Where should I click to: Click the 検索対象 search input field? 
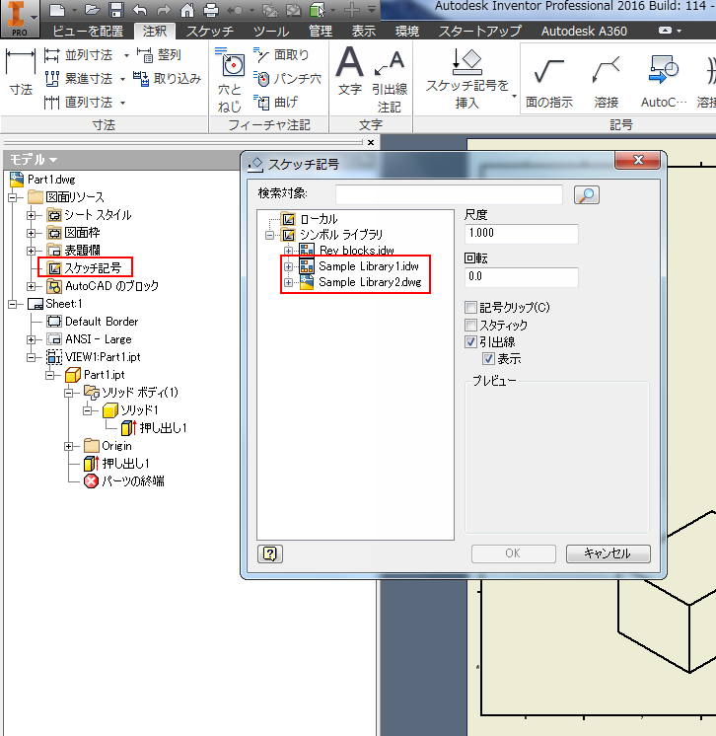(x=449, y=194)
